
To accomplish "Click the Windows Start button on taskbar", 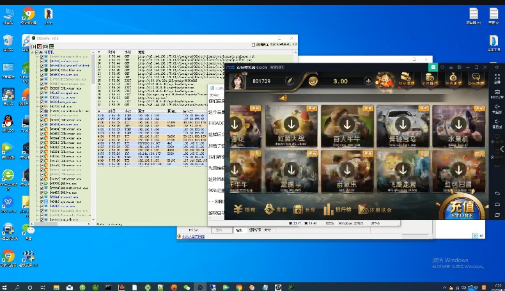I will (x=5, y=287).
